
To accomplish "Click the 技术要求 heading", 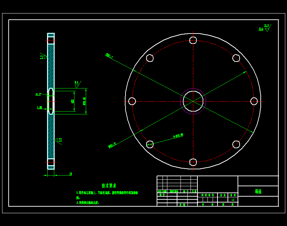I will pos(109,186).
